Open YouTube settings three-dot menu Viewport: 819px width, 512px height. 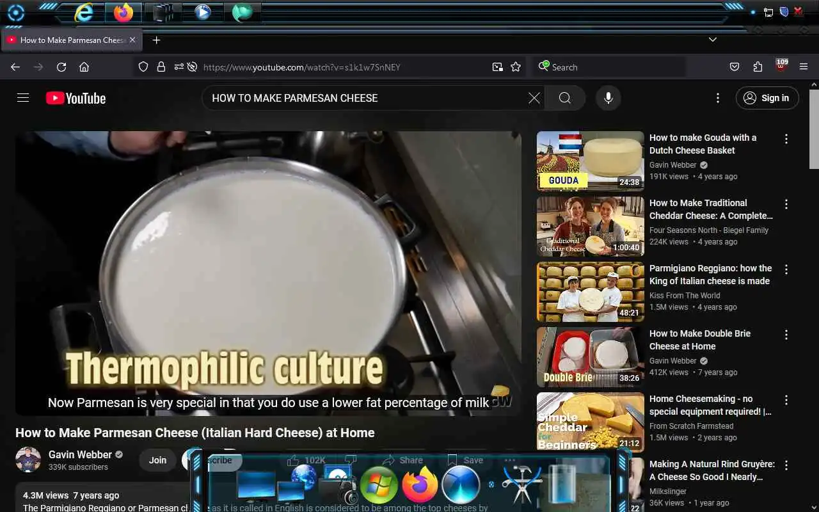pos(718,98)
